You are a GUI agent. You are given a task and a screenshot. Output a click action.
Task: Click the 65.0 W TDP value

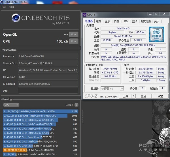(140, 32)
